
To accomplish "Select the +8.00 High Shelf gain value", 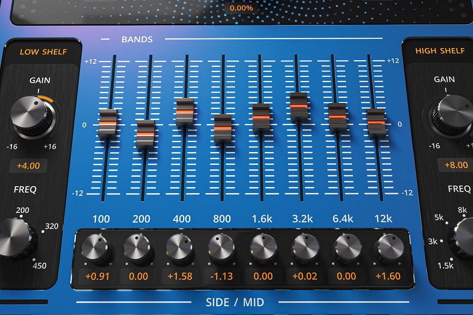I will click(456, 165).
